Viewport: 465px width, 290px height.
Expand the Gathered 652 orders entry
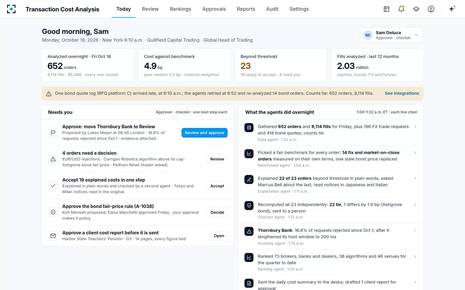[331, 133]
